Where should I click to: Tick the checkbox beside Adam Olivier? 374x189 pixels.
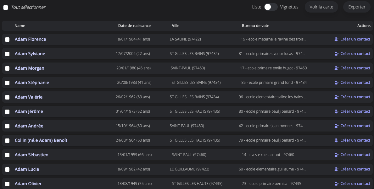[x=7, y=184]
